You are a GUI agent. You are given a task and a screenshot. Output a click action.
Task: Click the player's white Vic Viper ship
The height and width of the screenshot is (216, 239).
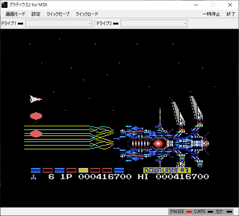tap(36, 99)
